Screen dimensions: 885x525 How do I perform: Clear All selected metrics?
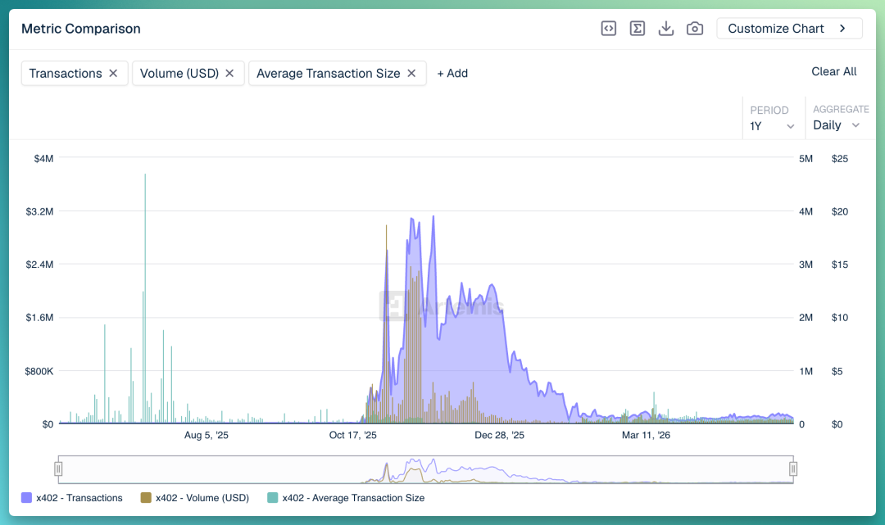(833, 71)
